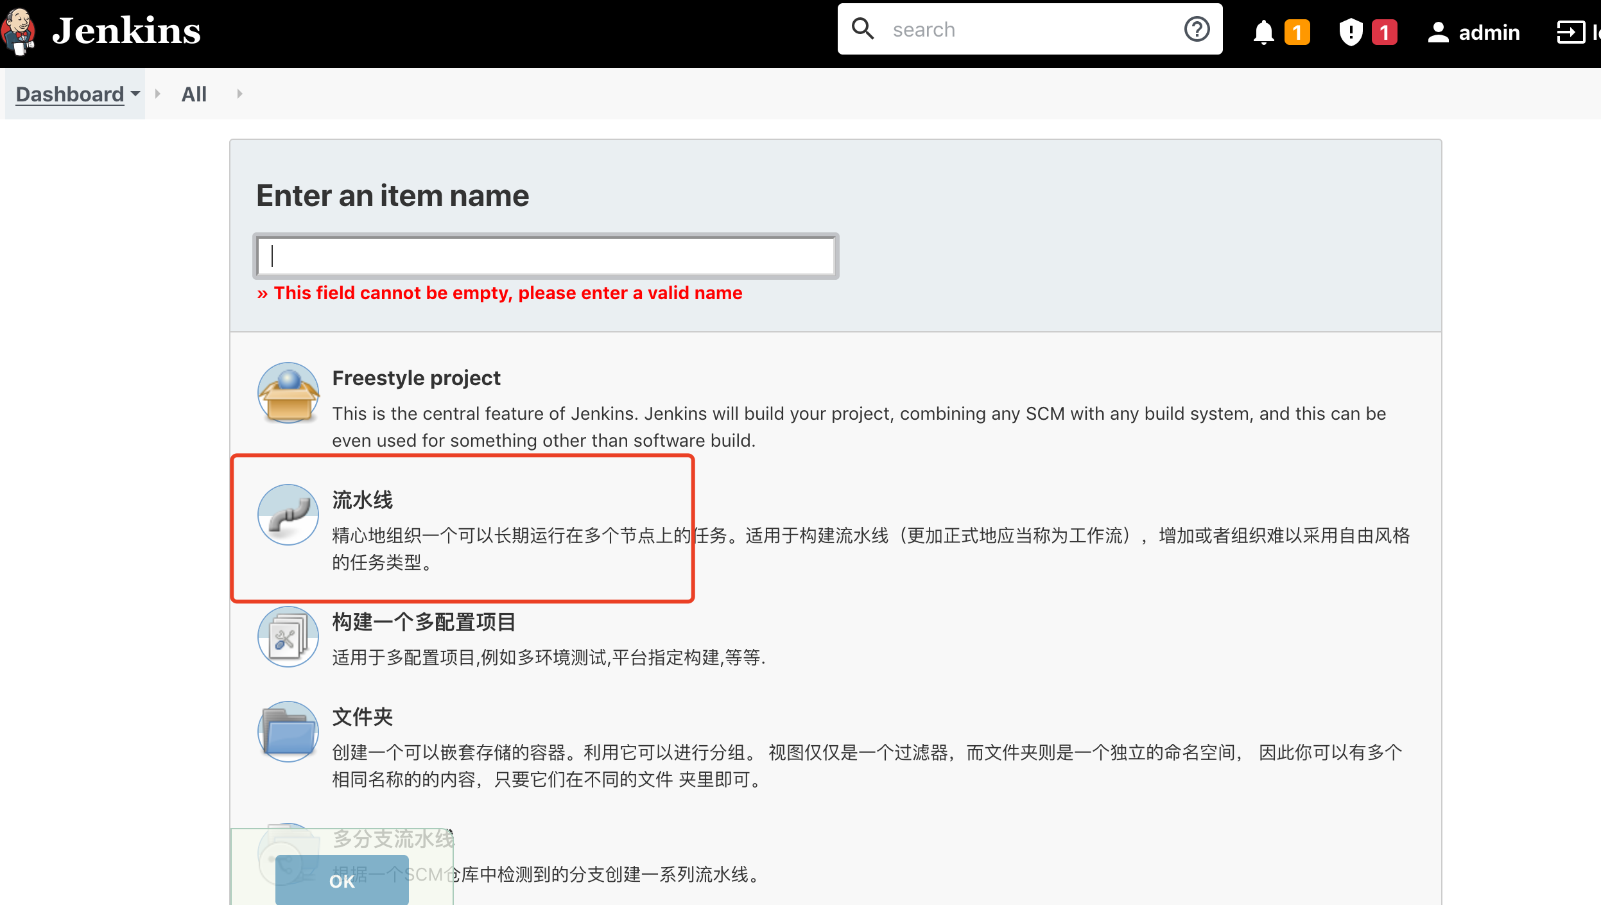Open search help question mark icon
This screenshot has height=905, width=1601.
1197,30
